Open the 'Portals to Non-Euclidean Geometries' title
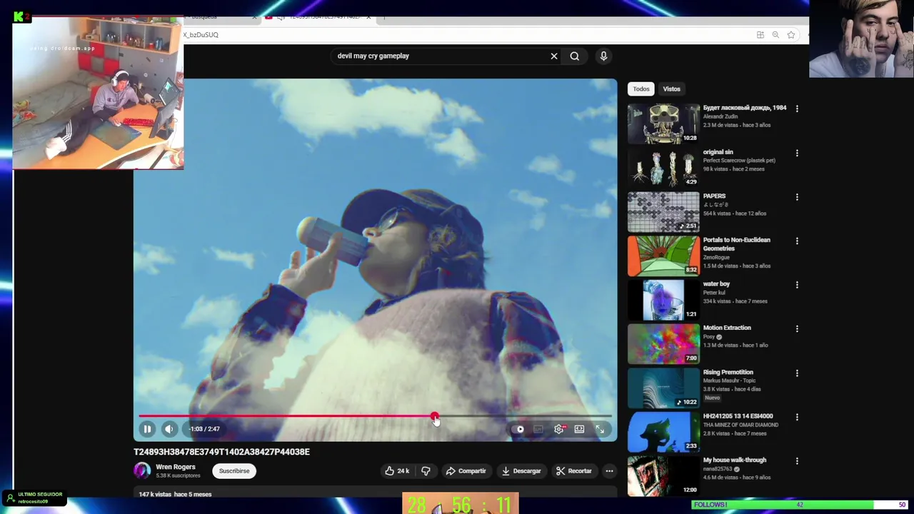The image size is (914, 514). (737, 244)
